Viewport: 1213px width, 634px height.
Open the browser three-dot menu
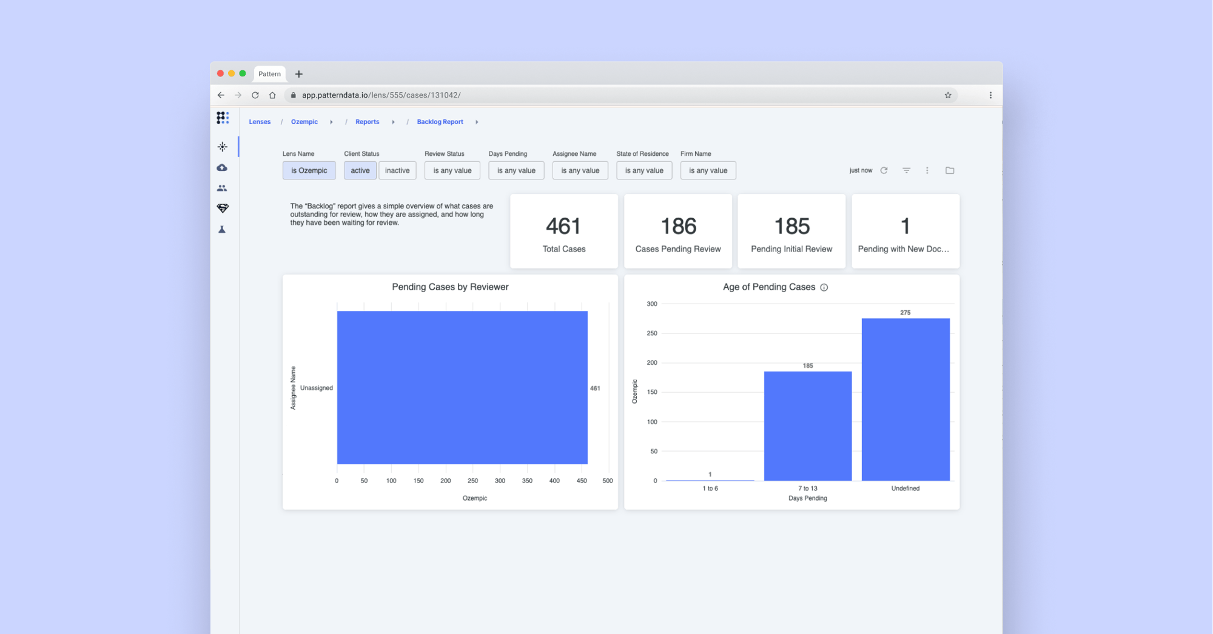(990, 95)
